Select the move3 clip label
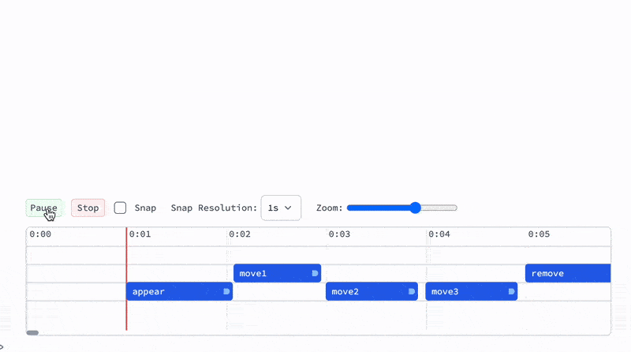 (x=445, y=291)
